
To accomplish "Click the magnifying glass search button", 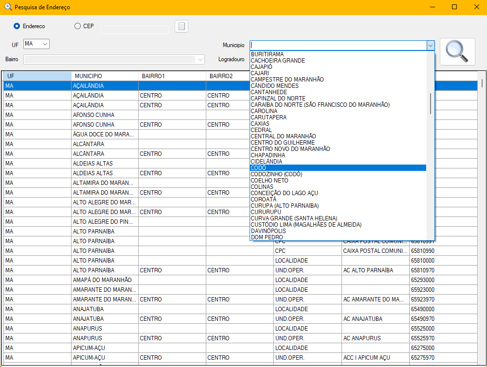I will 457,51.
